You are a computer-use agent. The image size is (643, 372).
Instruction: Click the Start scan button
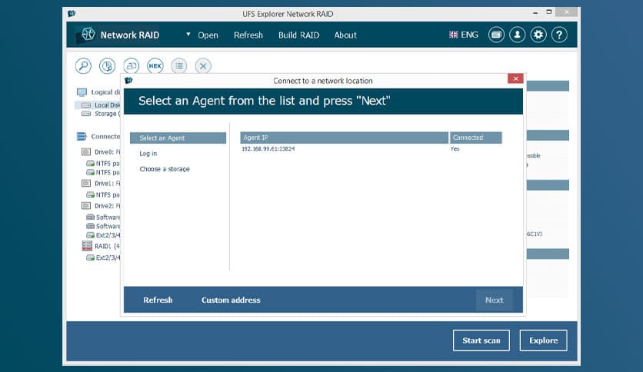tap(481, 340)
